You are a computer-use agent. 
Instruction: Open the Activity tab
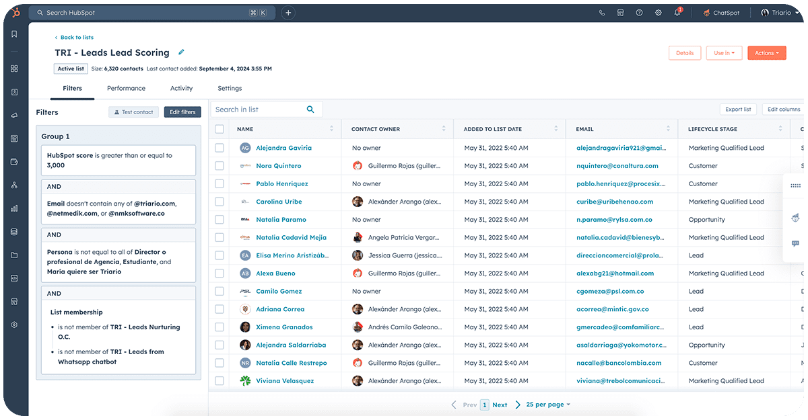click(x=181, y=88)
